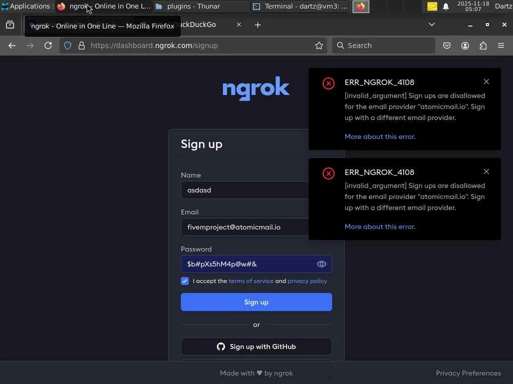Click the ngrok logo
513x384 pixels.
point(256,88)
